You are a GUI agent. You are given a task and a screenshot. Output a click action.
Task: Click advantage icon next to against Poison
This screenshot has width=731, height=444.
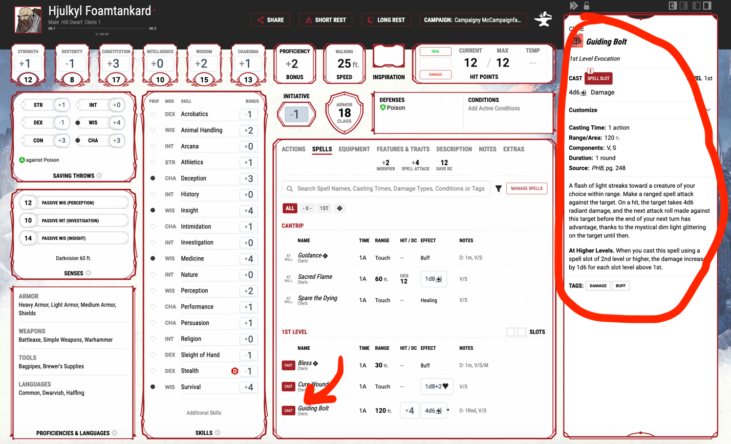point(22,160)
